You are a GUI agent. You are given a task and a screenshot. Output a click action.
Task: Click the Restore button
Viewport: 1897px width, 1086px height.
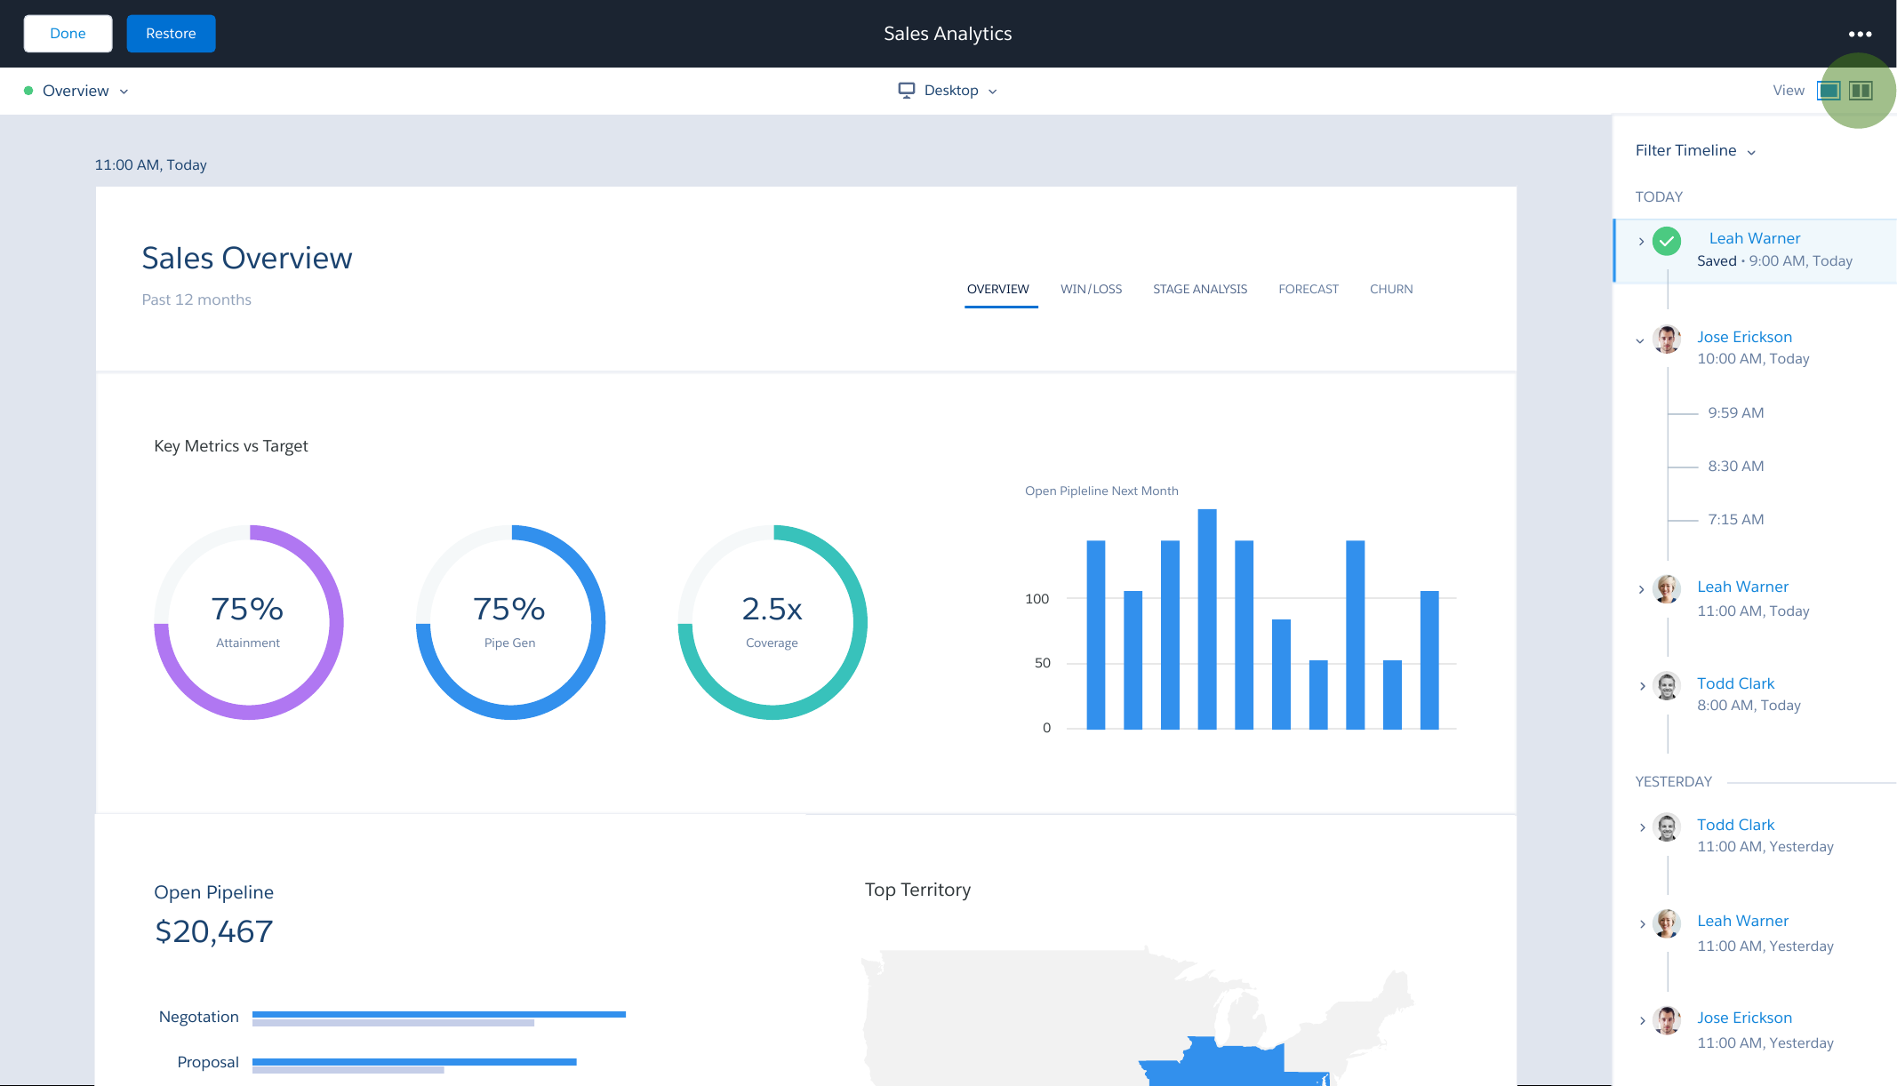click(x=171, y=34)
